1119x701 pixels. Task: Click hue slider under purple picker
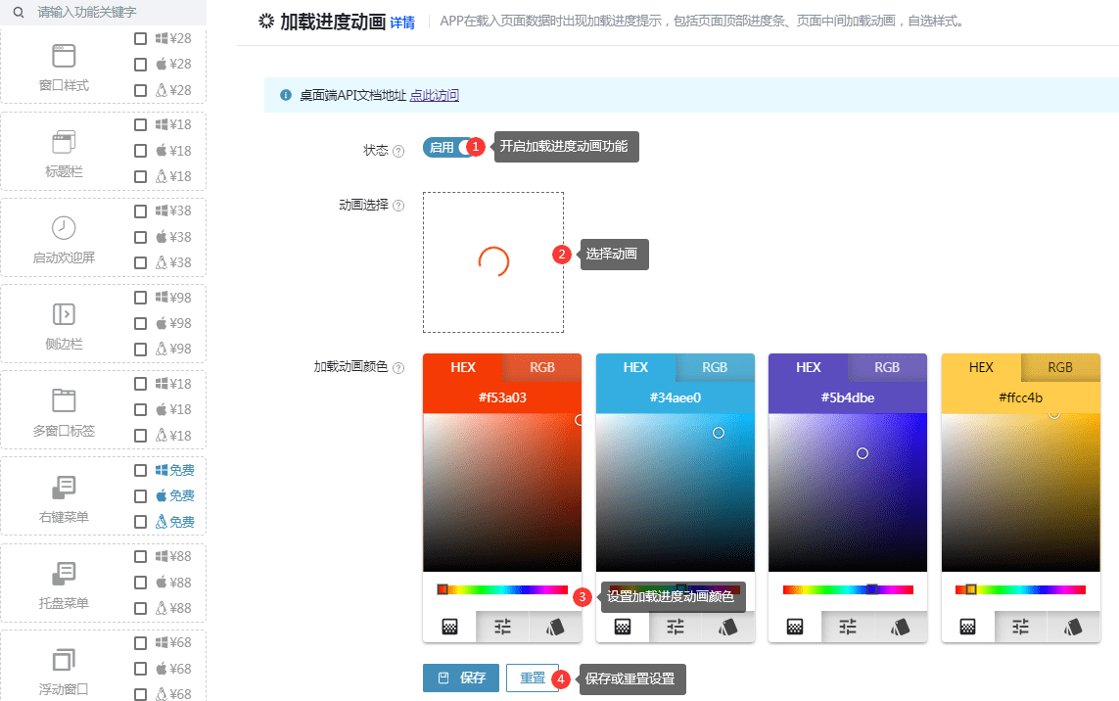[848, 589]
